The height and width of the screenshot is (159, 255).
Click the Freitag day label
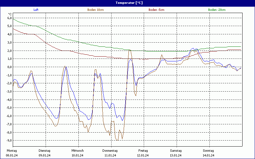click(143, 150)
